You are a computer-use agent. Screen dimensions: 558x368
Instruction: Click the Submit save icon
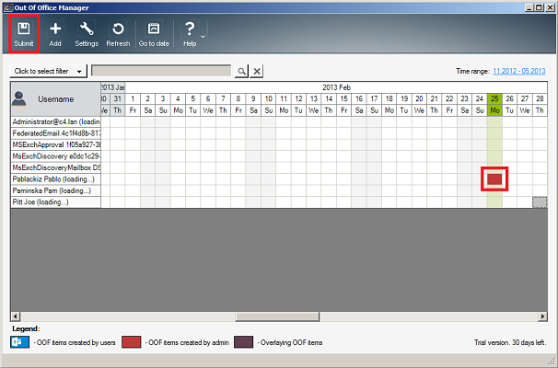[24, 33]
